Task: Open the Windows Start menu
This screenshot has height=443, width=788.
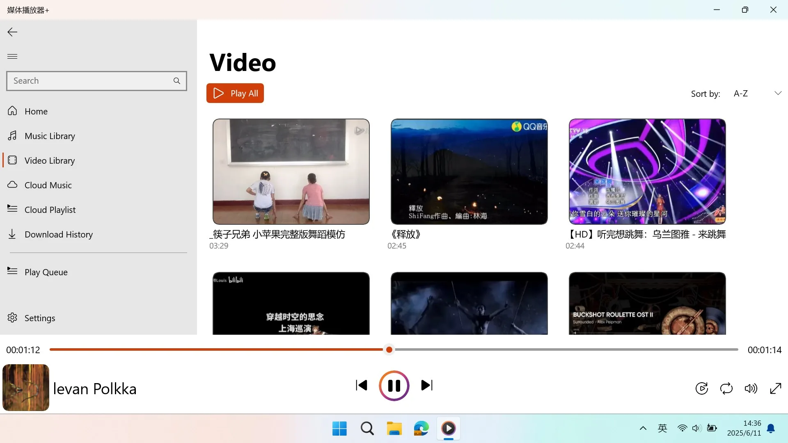Action: click(x=339, y=429)
